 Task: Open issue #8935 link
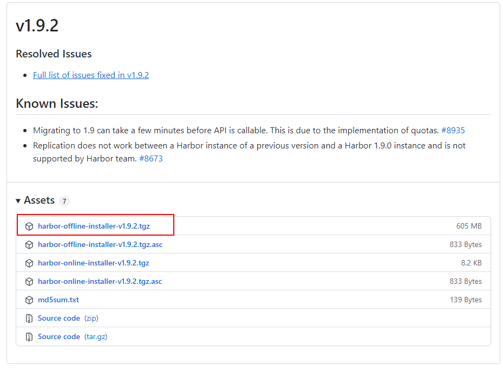[453, 131]
